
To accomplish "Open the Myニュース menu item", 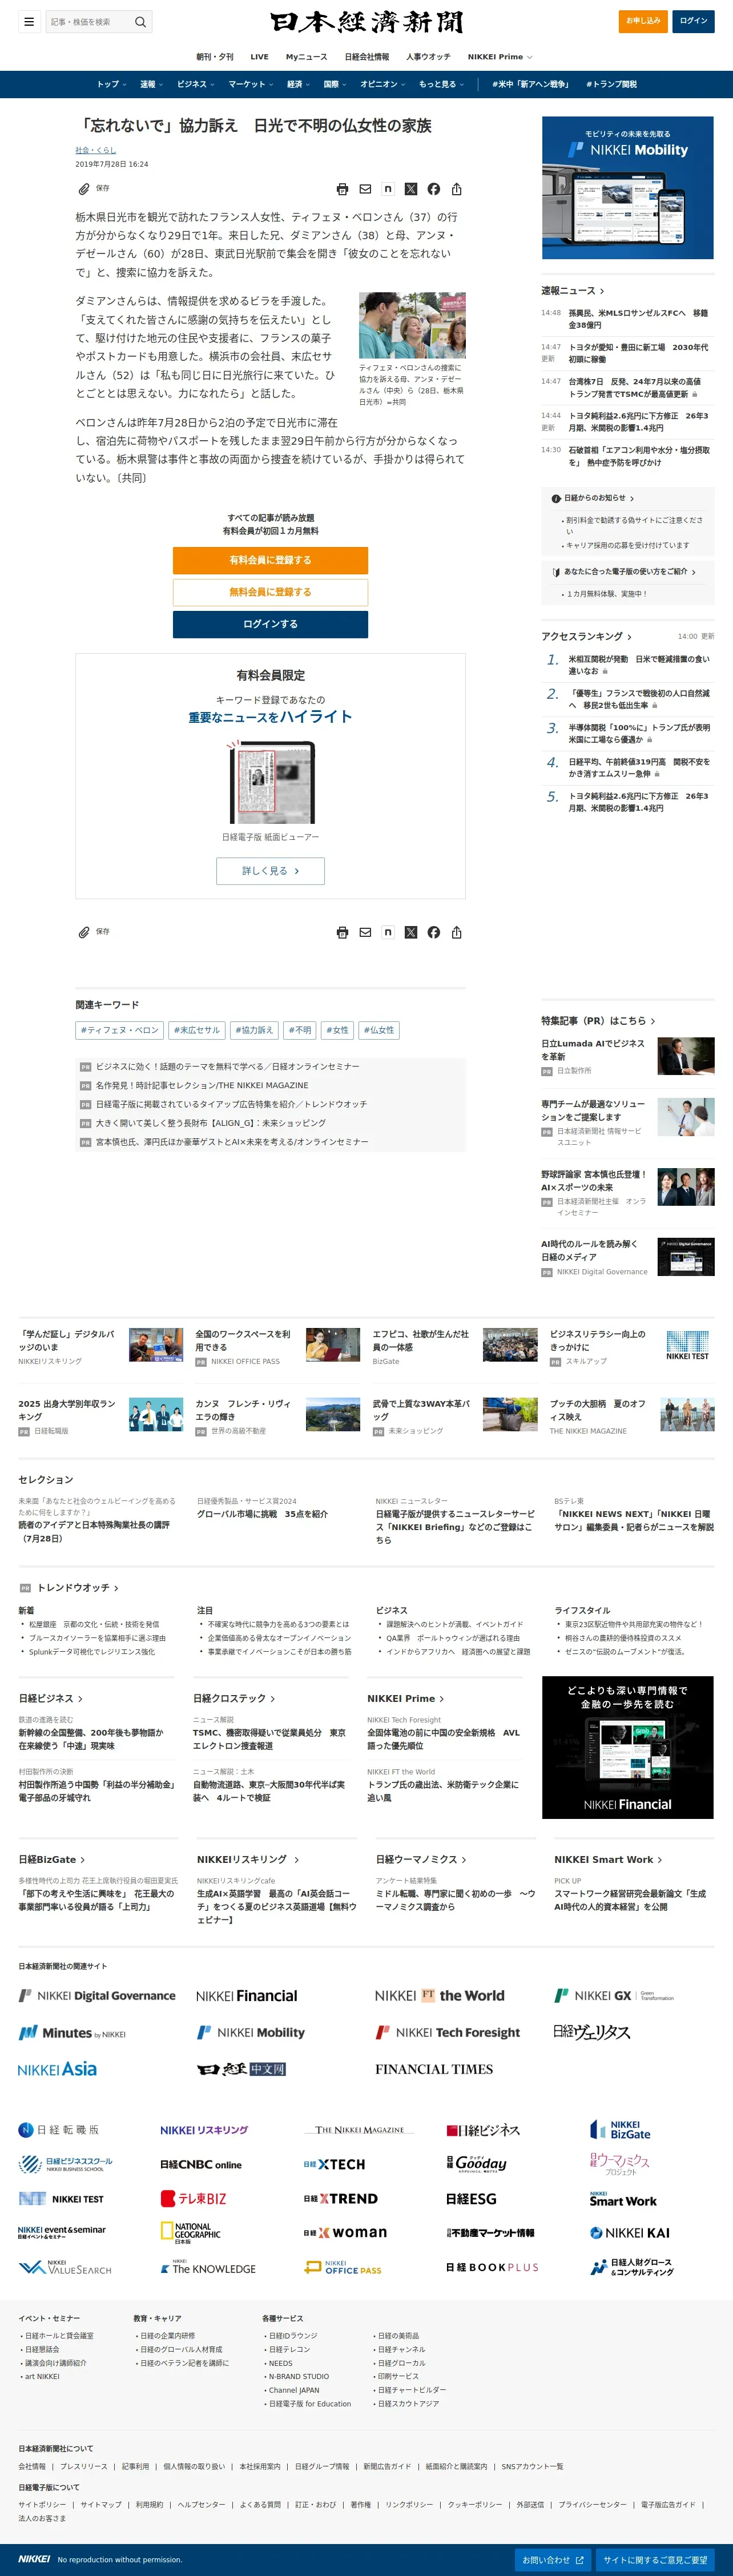I will tap(306, 57).
